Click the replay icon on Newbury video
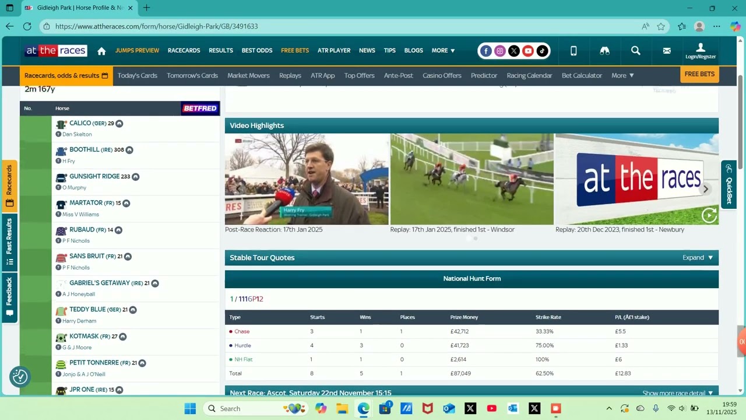Screen dimensions: 746x420 [x=709, y=215]
